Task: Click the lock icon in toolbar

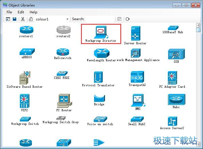Action: [x=31, y=19]
